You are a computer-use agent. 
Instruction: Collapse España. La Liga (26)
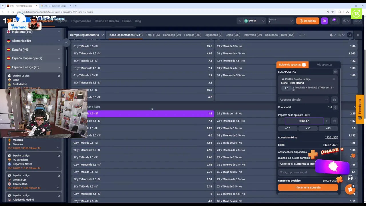[33, 67]
